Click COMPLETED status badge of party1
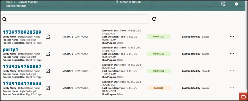Image resolution: width=248 pixels, height=101 pixels. 159,54
